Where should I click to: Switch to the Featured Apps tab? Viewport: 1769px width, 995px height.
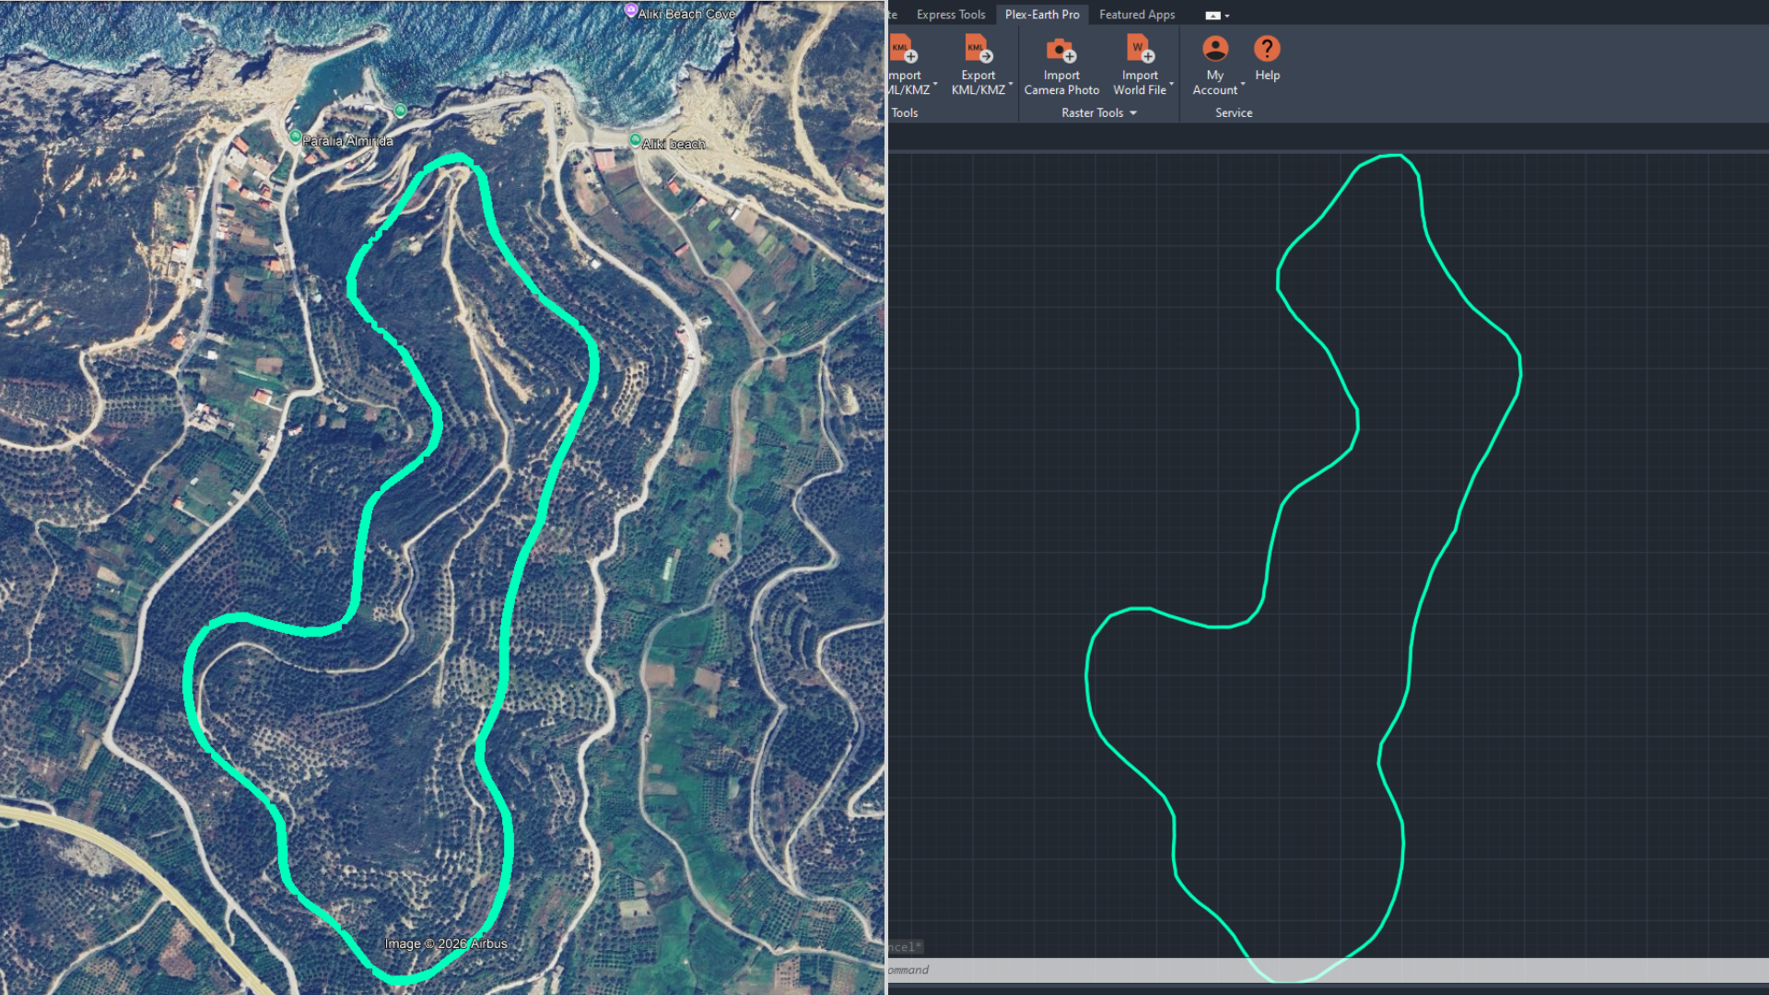(x=1137, y=15)
